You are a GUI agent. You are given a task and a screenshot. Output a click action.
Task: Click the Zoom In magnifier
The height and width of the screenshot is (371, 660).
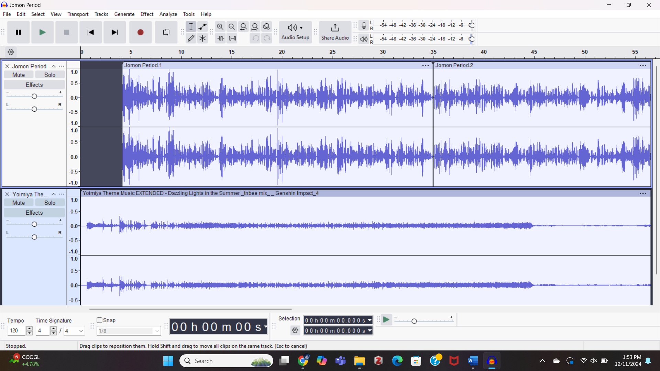click(x=220, y=27)
